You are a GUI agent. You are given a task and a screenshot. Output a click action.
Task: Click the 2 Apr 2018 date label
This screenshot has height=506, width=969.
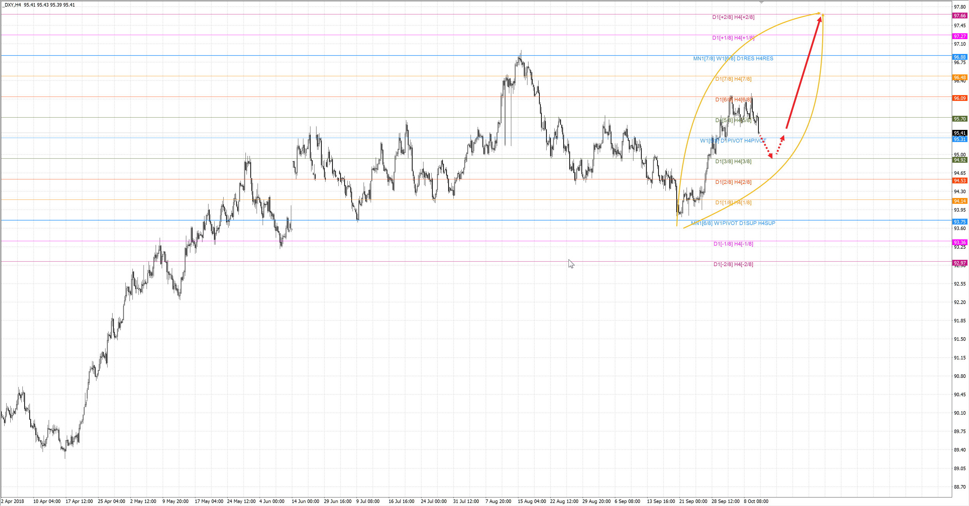pos(12,501)
